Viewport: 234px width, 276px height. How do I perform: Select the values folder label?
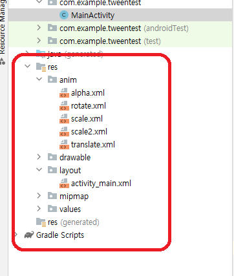(70, 209)
